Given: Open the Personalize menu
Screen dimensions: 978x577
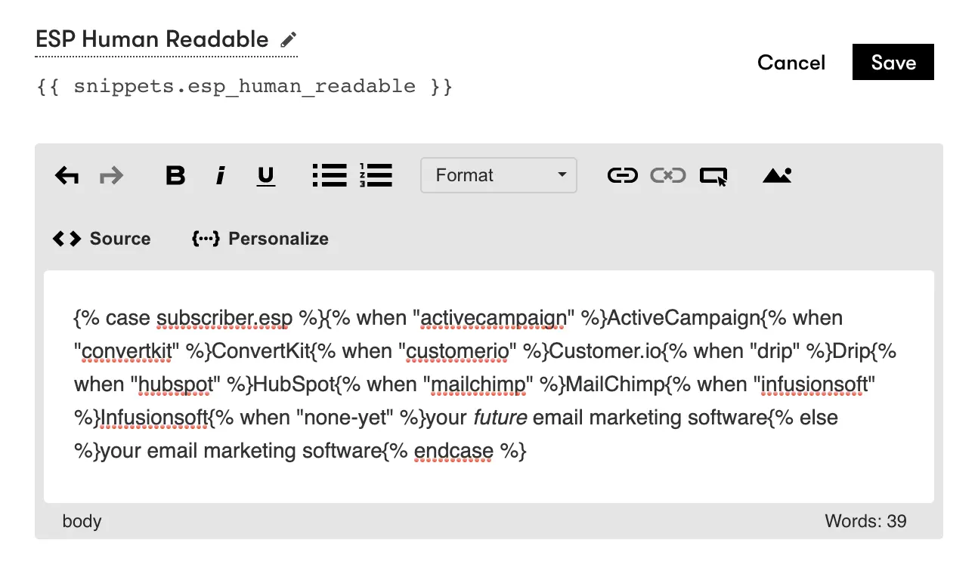Looking at the screenshot, I should pyautogui.click(x=260, y=239).
